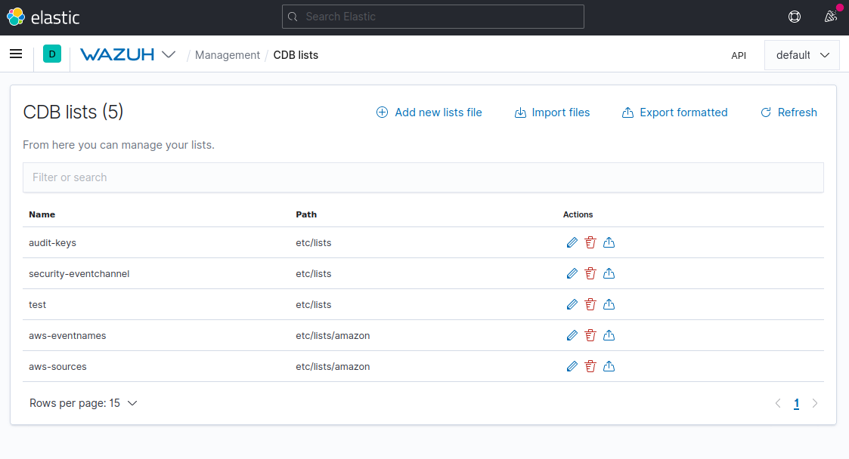Delete the audit-keys list

pyautogui.click(x=590, y=242)
